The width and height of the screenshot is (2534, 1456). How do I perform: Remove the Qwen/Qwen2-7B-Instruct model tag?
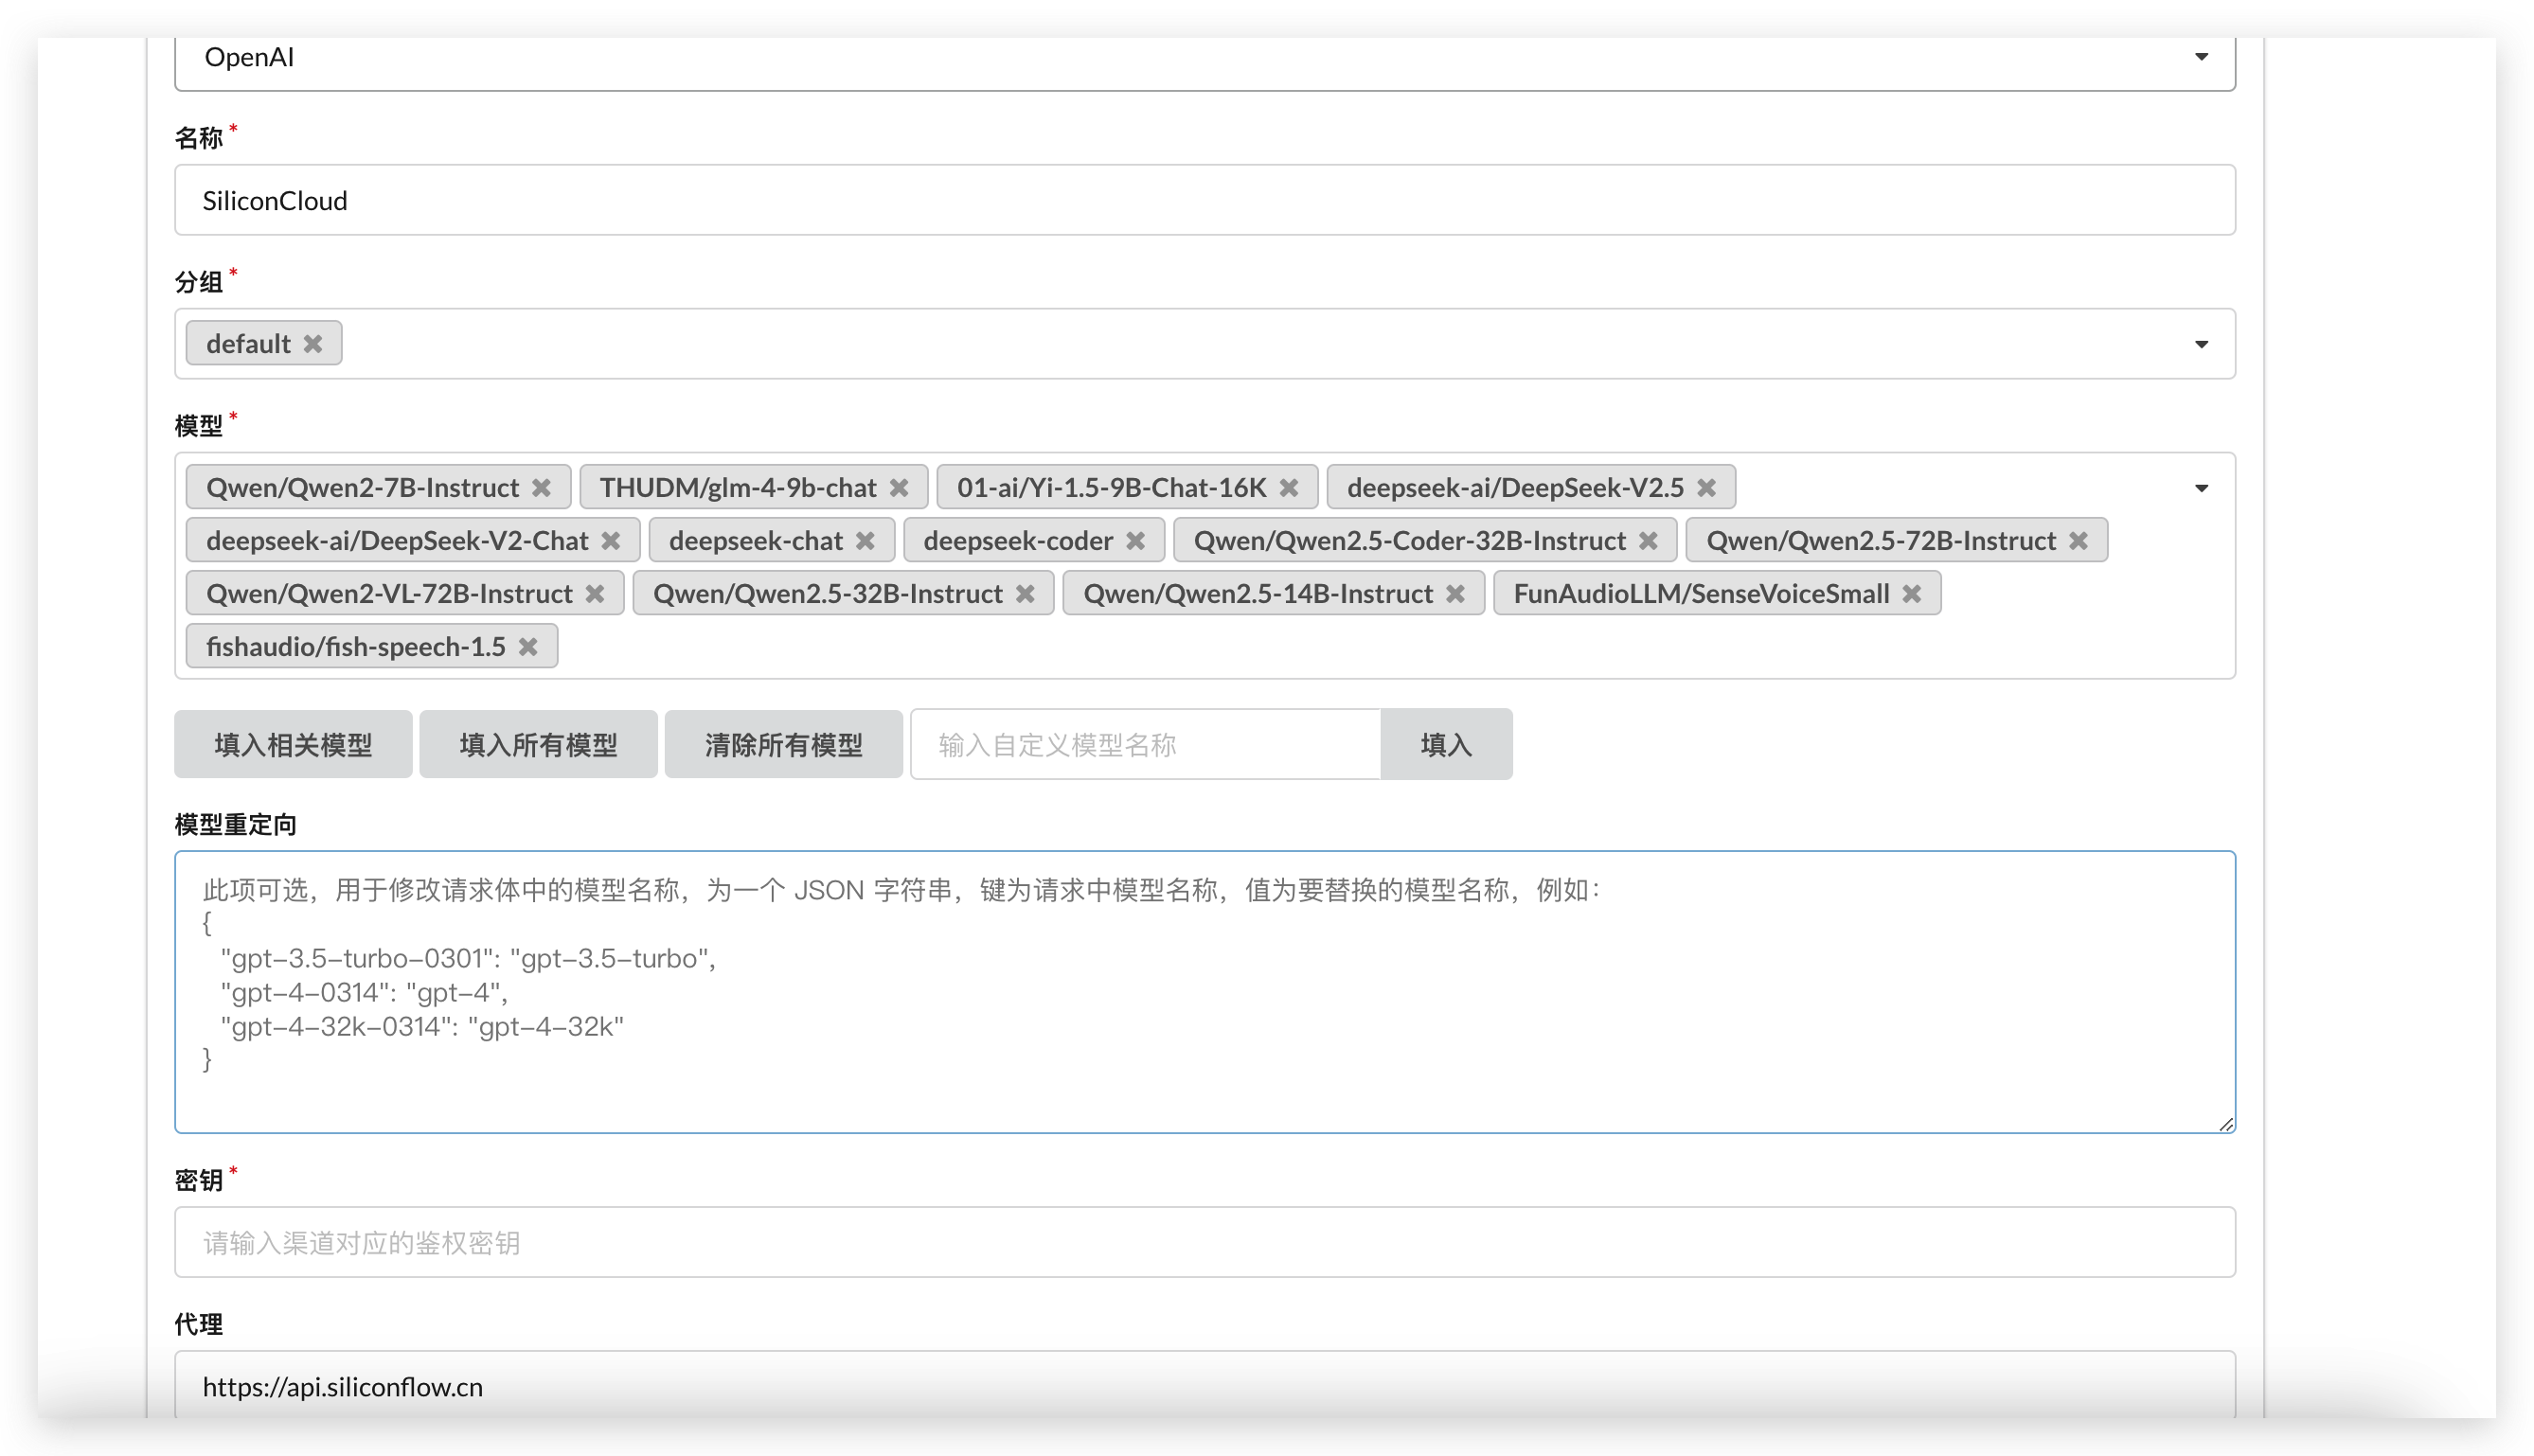[541, 488]
